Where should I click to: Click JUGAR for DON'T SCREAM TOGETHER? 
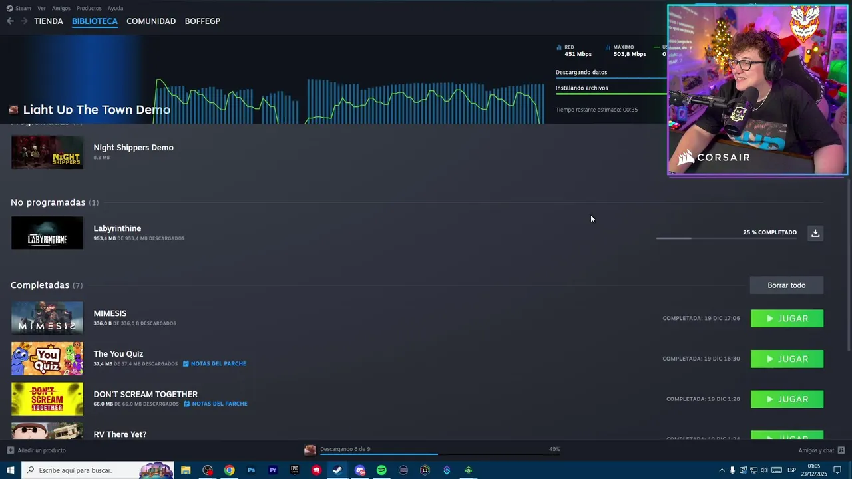click(x=787, y=399)
